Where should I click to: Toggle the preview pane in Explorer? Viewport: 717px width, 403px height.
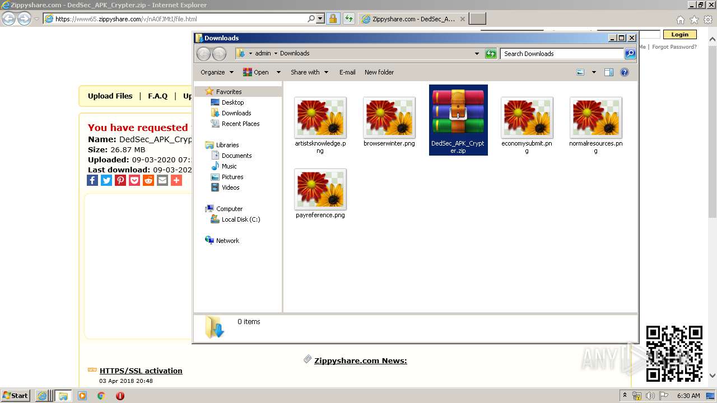pos(609,72)
